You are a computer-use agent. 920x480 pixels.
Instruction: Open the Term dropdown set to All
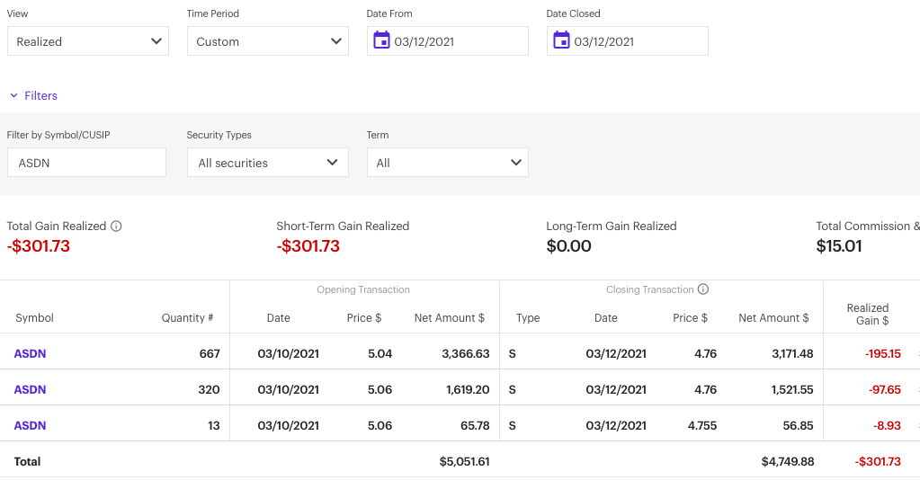tap(447, 163)
